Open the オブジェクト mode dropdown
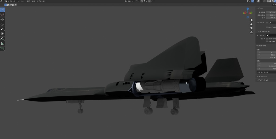The height and width of the screenshot is (139, 276). (x=12, y=1)
